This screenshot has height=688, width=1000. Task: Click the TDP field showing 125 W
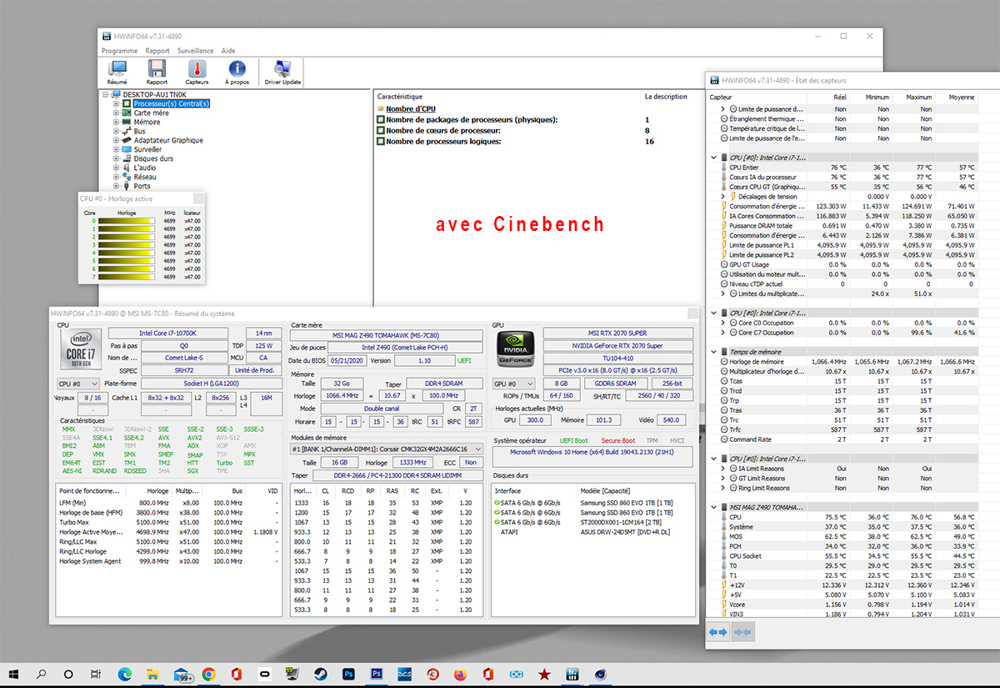264,345
